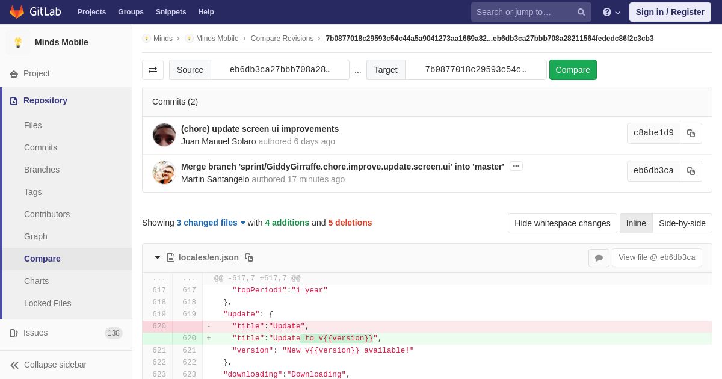
Task: Toggle comments on locales/en.json diff
Action: (x=599, y=257)
